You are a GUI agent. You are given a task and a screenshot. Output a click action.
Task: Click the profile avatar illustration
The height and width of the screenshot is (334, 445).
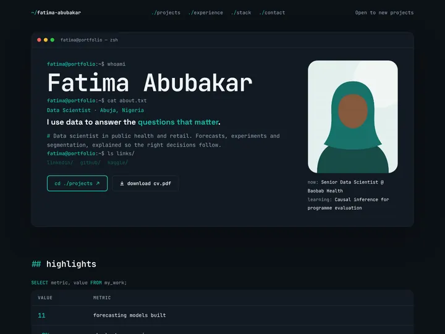tap(353, 116)
